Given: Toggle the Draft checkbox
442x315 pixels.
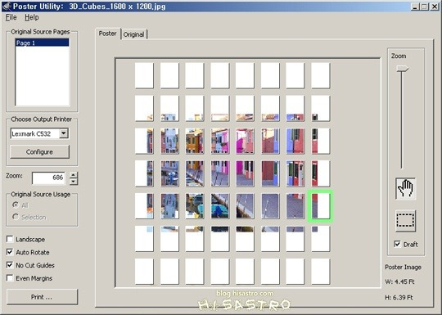Looking at the screenshot, I should (x=398, y=244).
